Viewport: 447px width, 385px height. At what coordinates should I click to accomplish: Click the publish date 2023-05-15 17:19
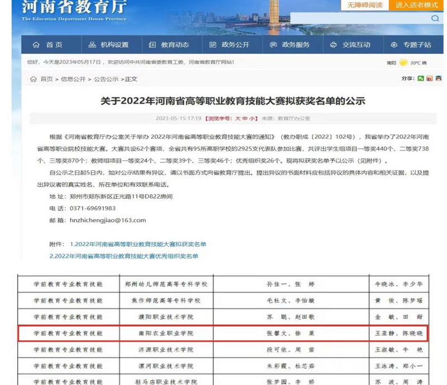(x=178, y=118)
